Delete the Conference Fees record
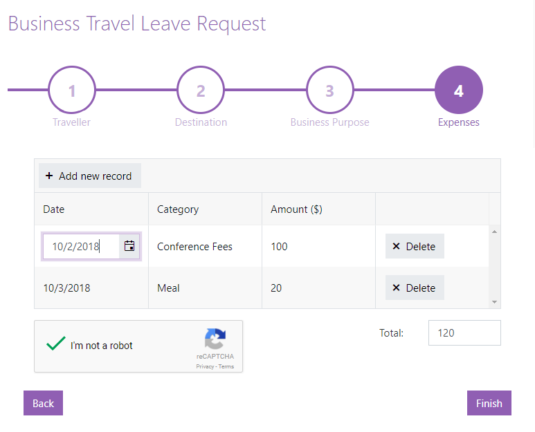The image size is (535, 432). 415,246
